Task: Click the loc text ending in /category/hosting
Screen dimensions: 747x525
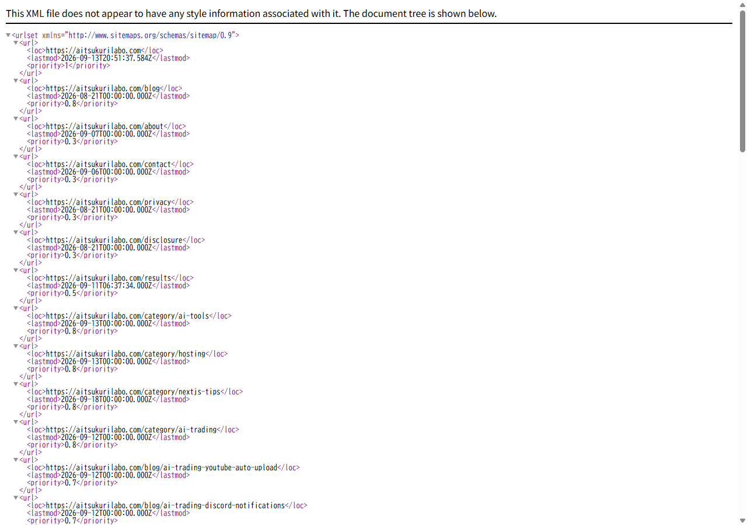Action: tap(125, 354)
